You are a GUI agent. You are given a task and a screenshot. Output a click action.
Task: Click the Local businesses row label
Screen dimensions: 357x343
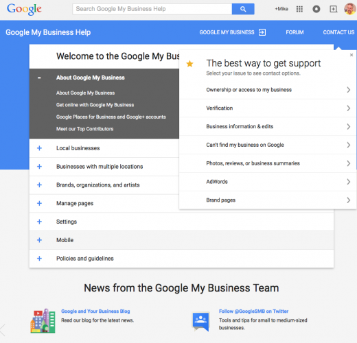(x=78, y=148)
